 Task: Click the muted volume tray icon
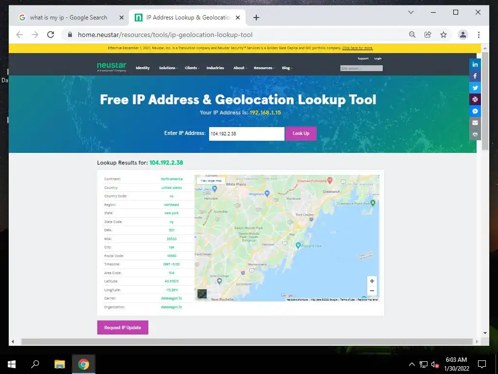[435, 364]
